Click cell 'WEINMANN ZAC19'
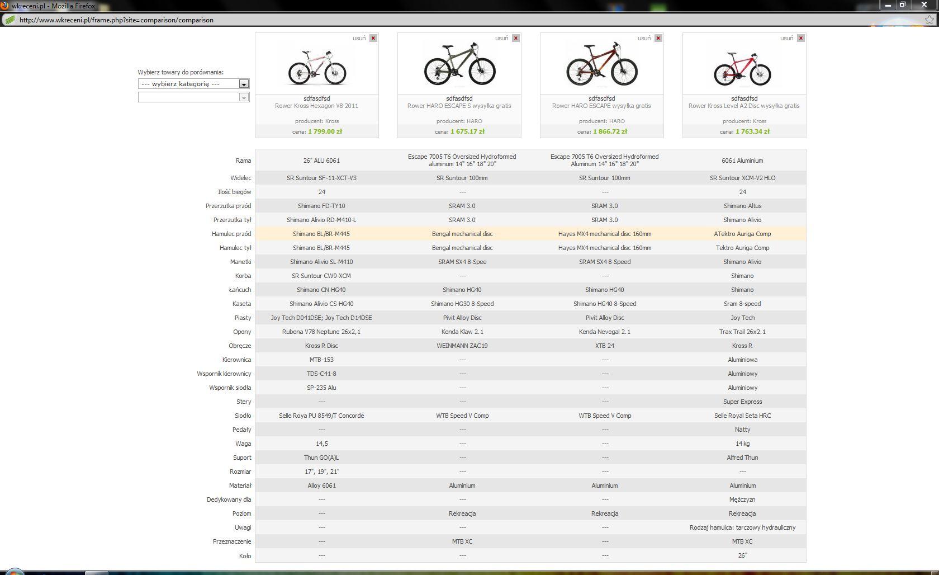Viewport: 939px width, 575px height. click(x=462, y=346)
